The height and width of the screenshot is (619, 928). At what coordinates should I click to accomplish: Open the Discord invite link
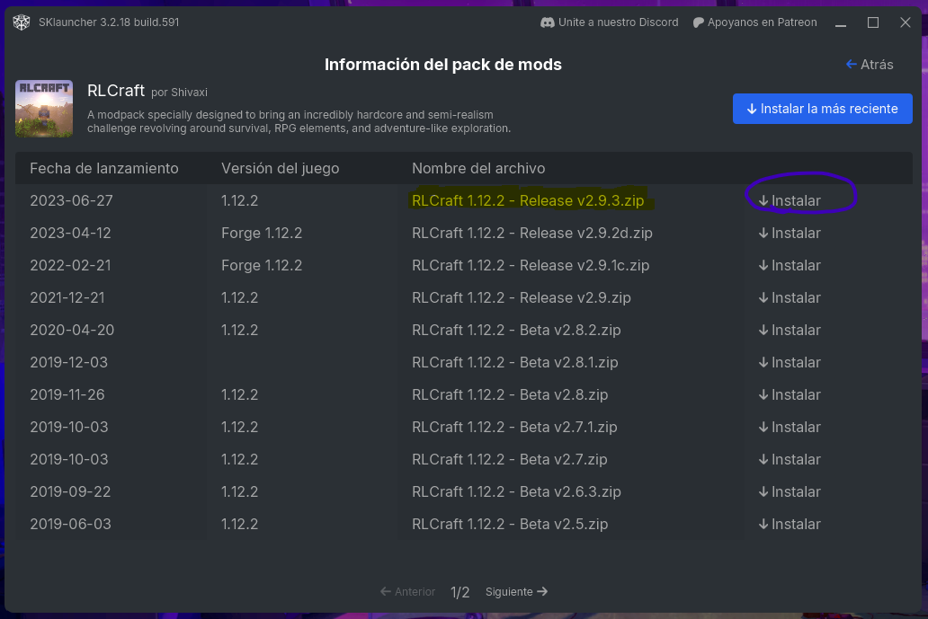[609, 22]
